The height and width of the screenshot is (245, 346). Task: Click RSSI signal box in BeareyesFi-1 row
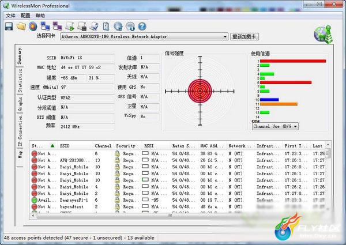(x=145, y=199)
